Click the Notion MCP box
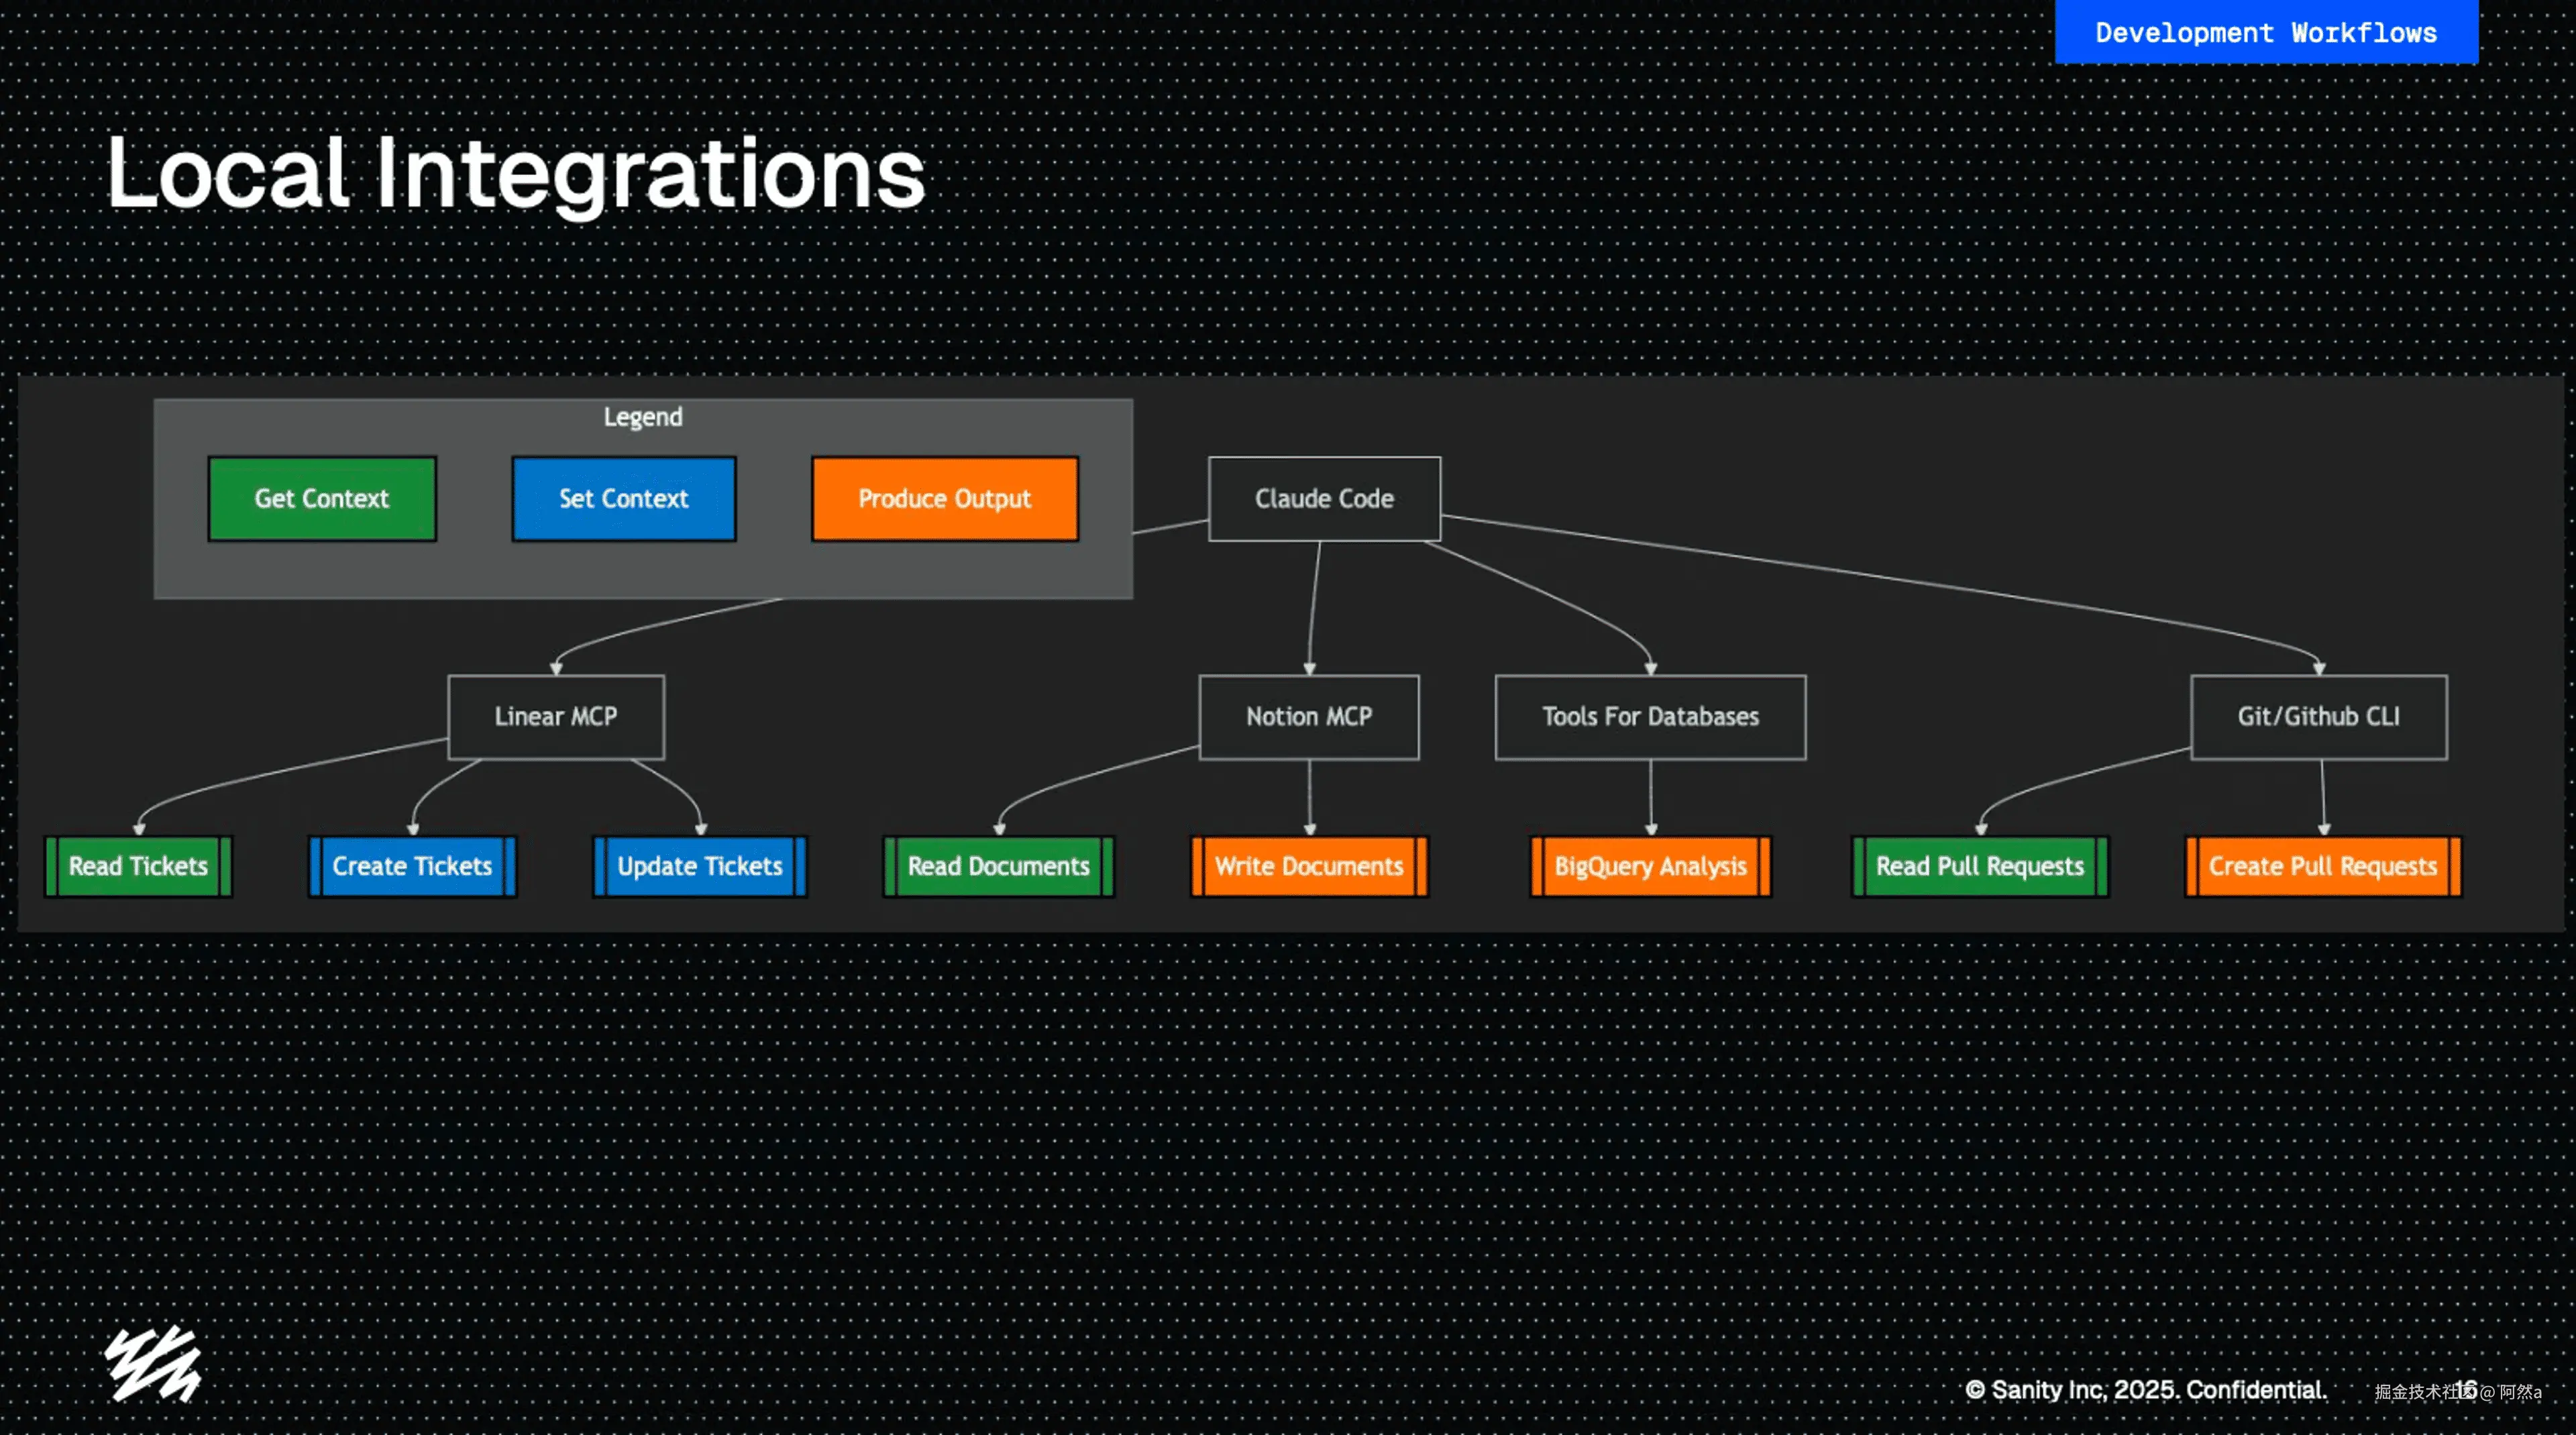 [1308, 716]
